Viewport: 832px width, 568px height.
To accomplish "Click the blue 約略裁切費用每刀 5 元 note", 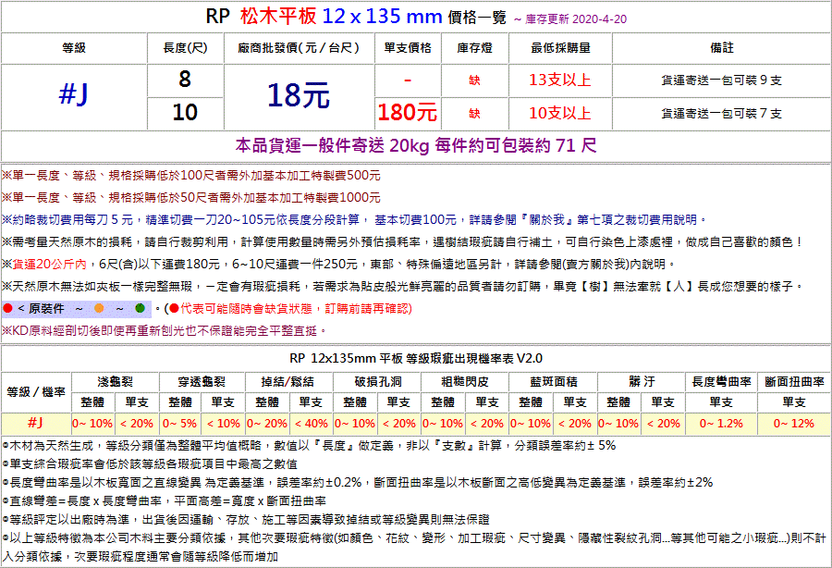I will [354, 220].
